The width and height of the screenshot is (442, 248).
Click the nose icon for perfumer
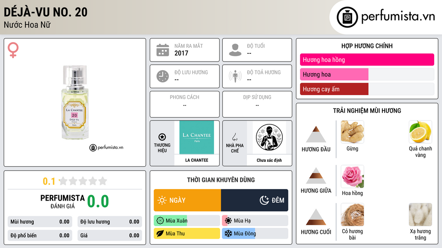pyautogui.click(x=234, y=137)
